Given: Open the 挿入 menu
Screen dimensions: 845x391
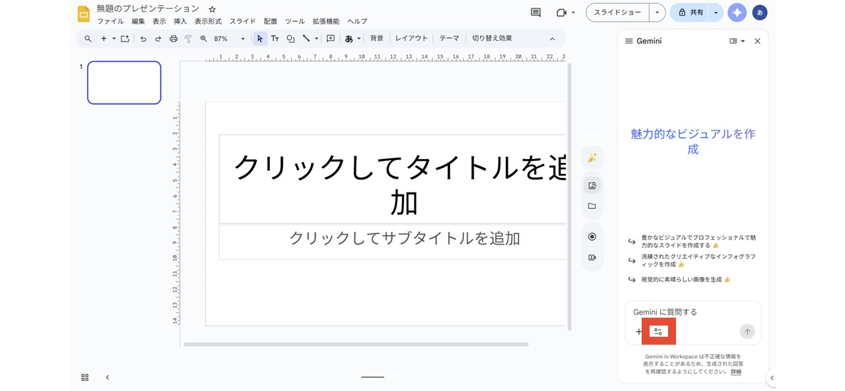Looking at the screenshot, I should (x=182, y=21).
